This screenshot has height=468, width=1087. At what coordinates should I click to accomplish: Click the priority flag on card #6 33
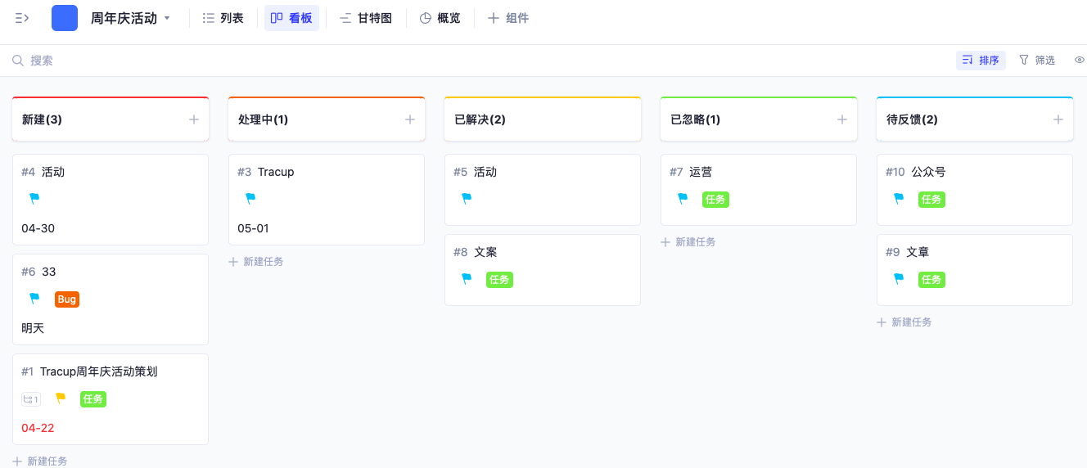[34, 299]
